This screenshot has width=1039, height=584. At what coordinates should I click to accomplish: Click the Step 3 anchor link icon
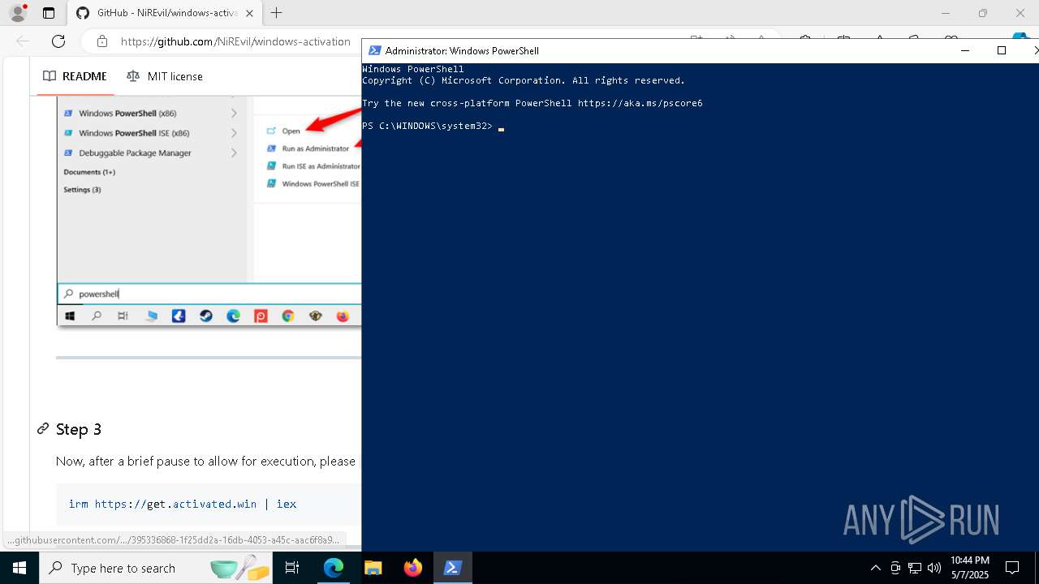click(x=43, y=429)
